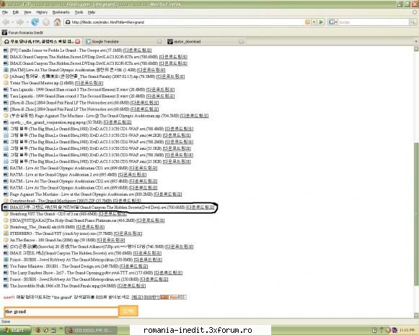This screenshot has width=419, height=335.
Task: Click download link for Incredible Hulk Grand Finale mpg
Action: (131, 286)
